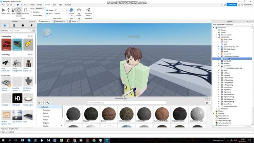Click the Run a command bar
Screen dimensions: 254x143
[x=127, y=132]
